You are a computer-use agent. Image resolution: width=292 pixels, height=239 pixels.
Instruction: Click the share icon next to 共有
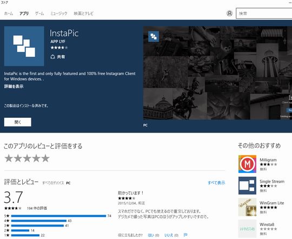click(x=52, y=57)
